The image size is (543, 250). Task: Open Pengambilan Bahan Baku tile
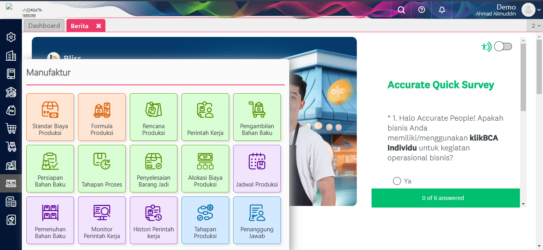click(x=257, y=117)
